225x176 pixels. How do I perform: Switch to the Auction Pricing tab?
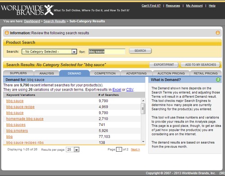point(171,73)
